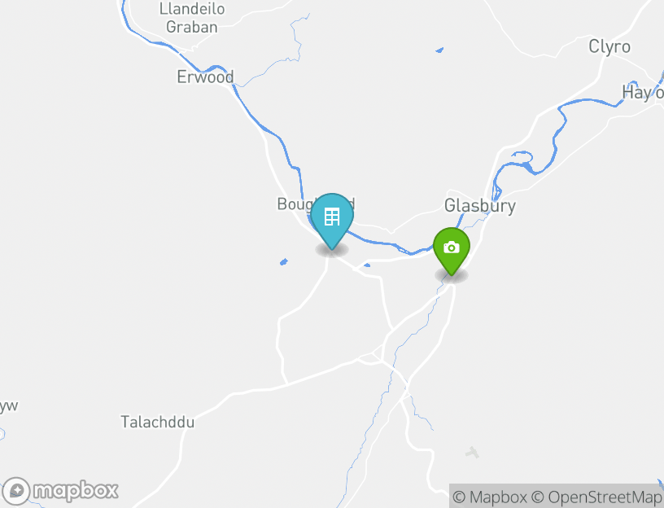Click the green camera map marker
Viewport: 664px width, 508px height.
click(x=452, y=251)
